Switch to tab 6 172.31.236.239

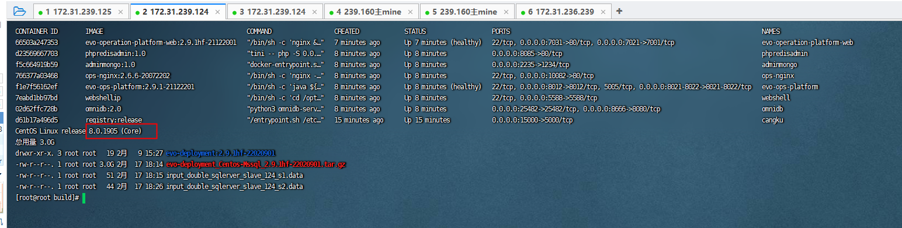[563, 12]
